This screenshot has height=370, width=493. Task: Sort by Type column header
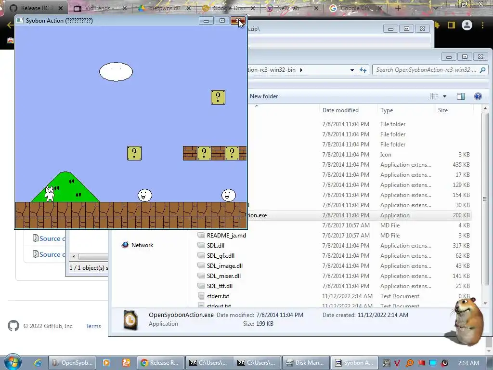[x=387, y=110]
